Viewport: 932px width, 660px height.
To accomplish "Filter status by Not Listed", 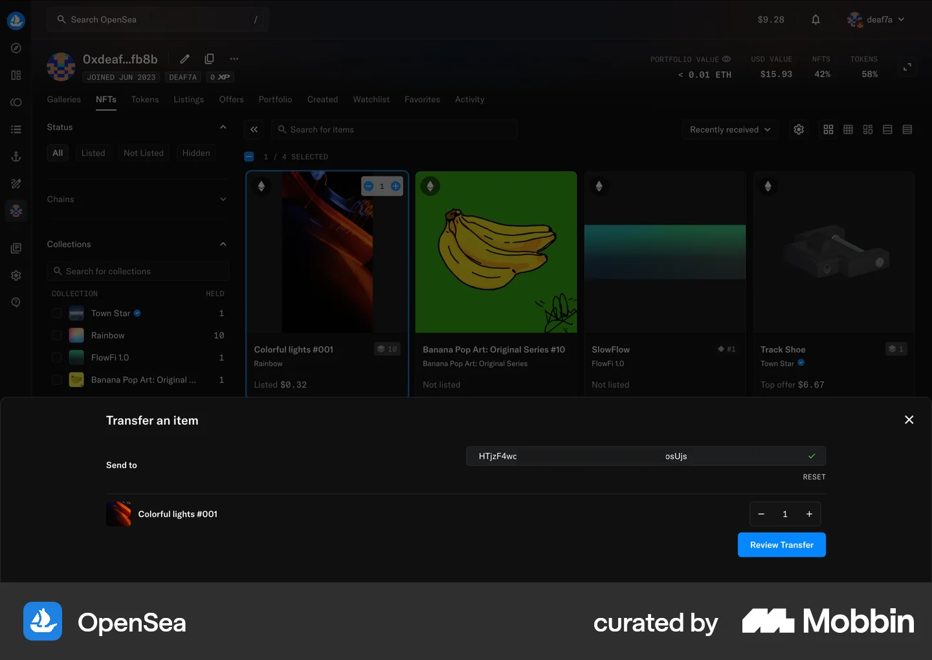I will 144,153.
